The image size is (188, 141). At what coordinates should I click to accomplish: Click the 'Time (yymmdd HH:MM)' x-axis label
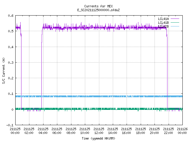[98, 138]
